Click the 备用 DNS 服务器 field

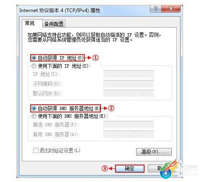click(128, 134)
